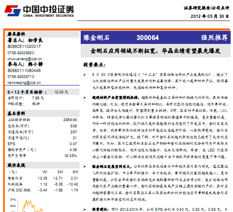Click the '机械设备' row label
The width and height of the screenshot is (233, 212).
[15, 184]
